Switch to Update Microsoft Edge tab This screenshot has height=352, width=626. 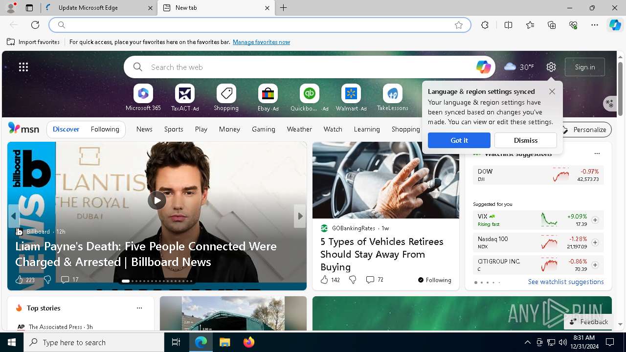click(98, 8)
